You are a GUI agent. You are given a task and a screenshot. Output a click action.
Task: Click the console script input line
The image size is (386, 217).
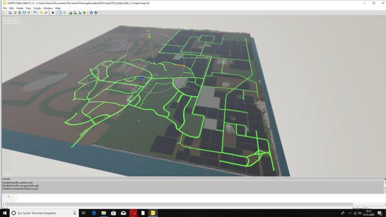coord(193,197)
